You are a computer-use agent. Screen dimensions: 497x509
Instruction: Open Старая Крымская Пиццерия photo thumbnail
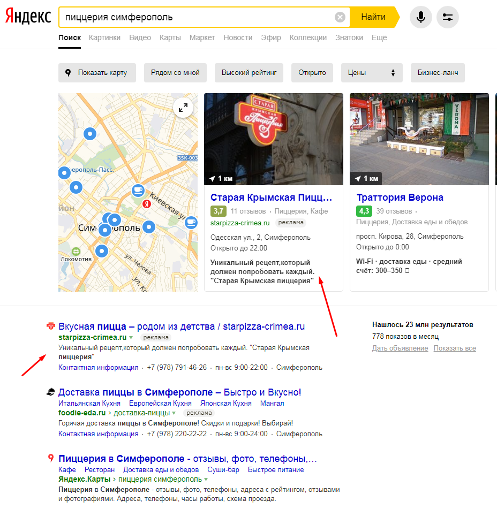tap(274, 139)
